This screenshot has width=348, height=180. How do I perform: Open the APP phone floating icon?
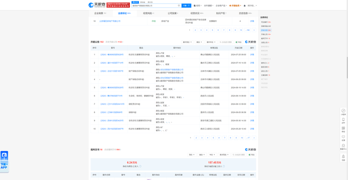coord(344,120)
